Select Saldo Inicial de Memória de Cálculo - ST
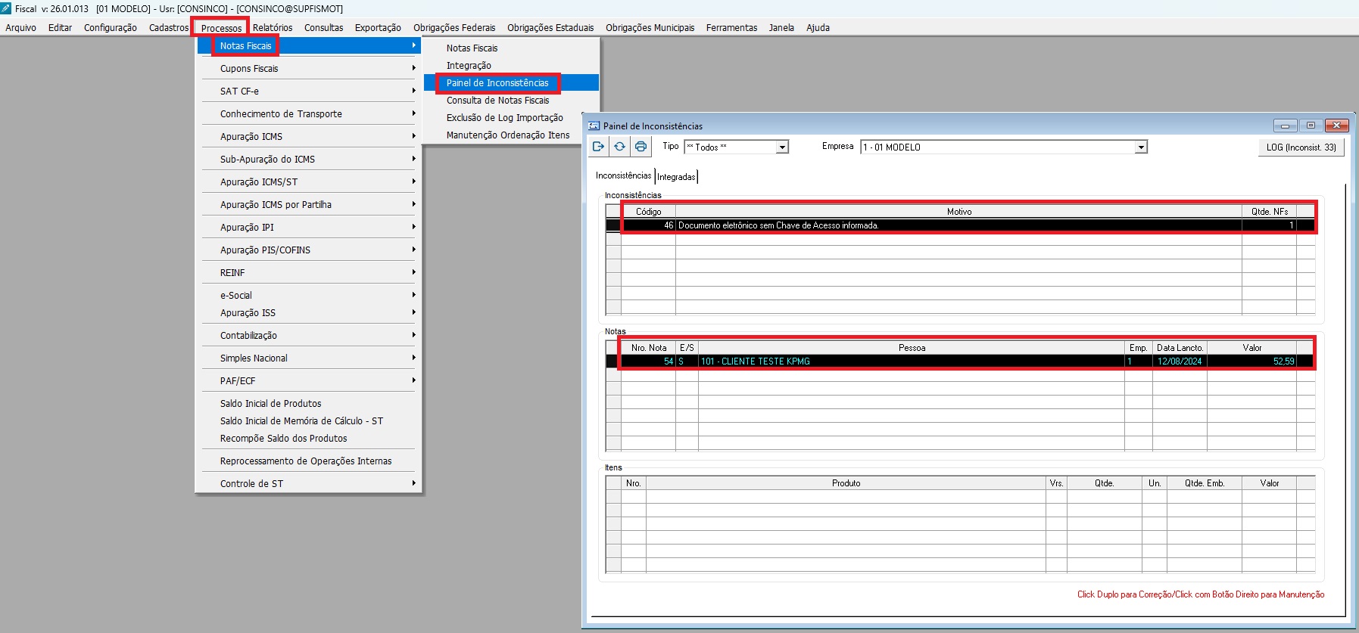The width and height of the screenshot is (1359, 633). tap(309, 420)
